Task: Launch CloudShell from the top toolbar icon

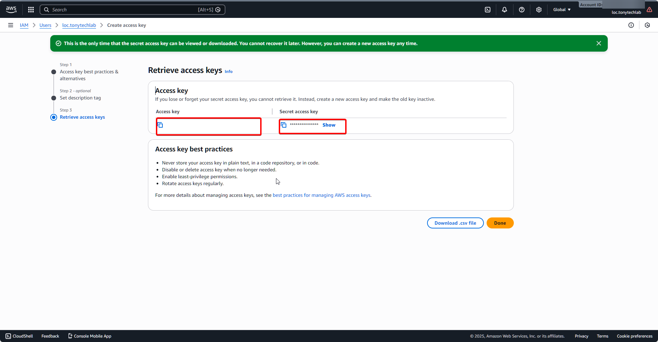Action: coord(488,10)
